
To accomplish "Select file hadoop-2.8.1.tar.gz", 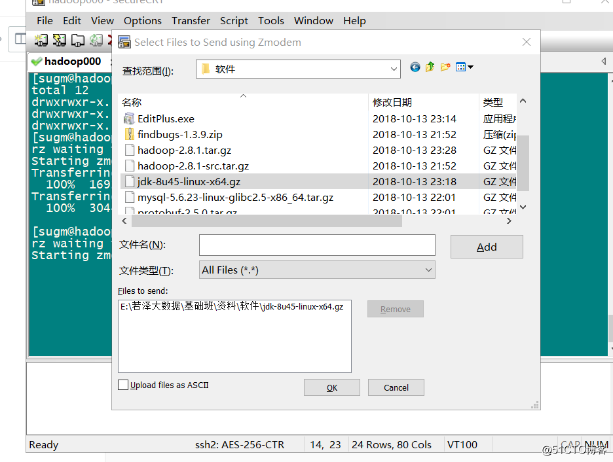I will pyautogui.click(x=184, y=151).
